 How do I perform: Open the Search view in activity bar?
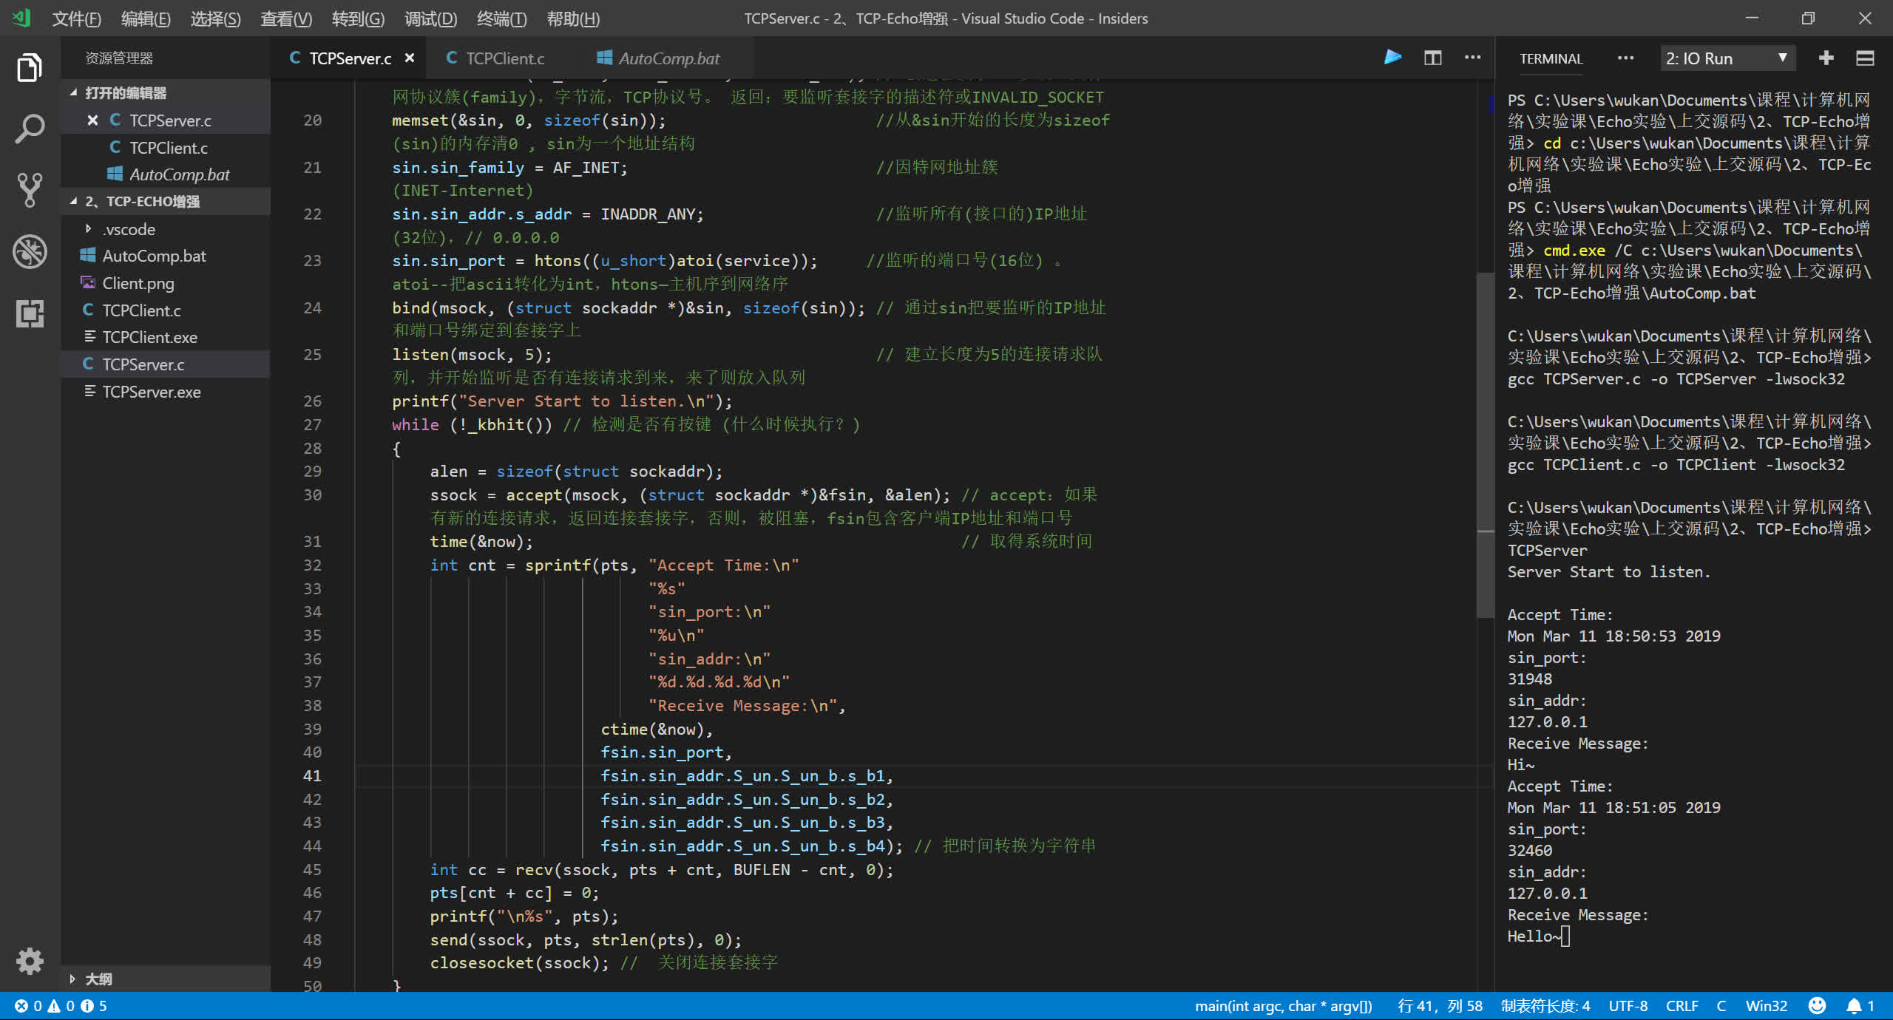tap(30, 129)
